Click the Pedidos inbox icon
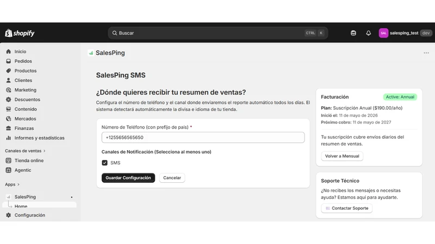Image resolution: width=435 pixels, height=244 pixels. click(9, 61)
